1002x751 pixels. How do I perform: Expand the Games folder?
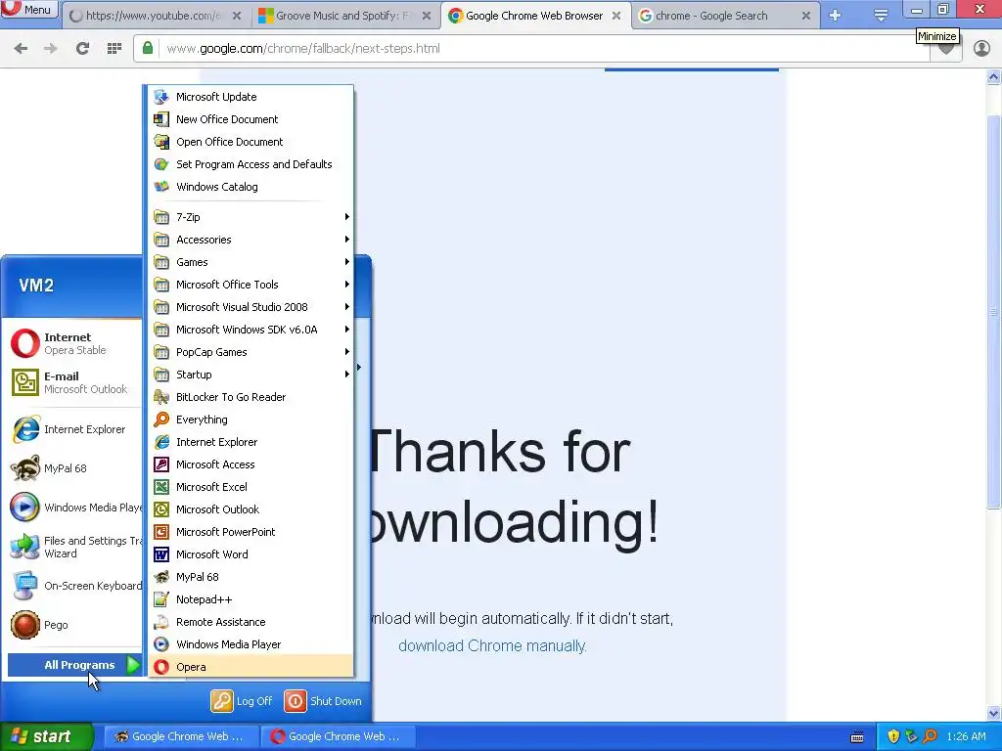click(250, 262)
